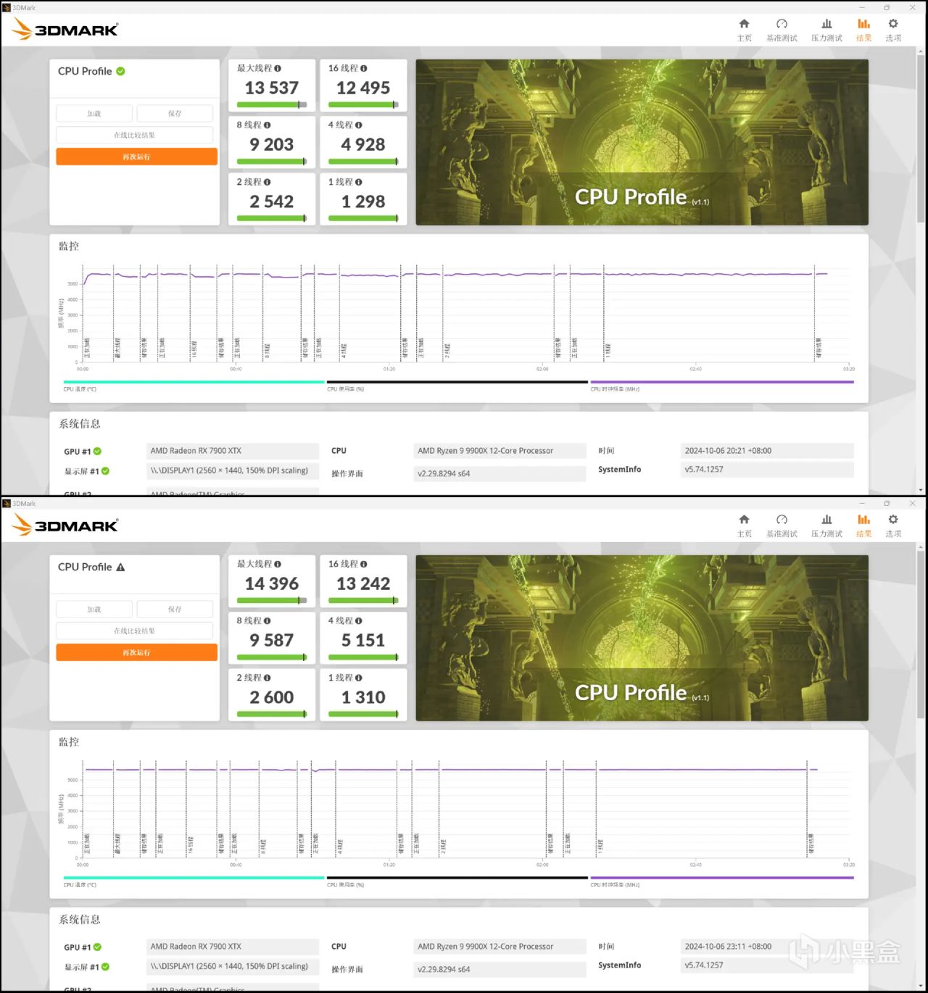Click 系统信息 heading in lower 3DMark window
Viewport: 928px width, 993px height.
[80, 920]
